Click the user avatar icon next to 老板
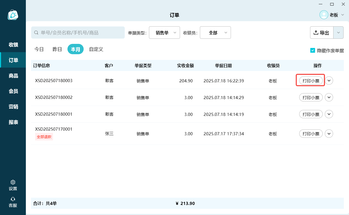Viewport: 349px width, 215px height. [324, 15]
